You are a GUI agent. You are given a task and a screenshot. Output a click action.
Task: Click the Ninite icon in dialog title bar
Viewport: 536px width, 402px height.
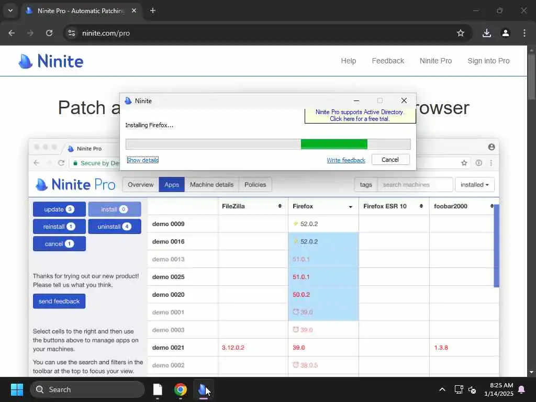pos(128,101)
